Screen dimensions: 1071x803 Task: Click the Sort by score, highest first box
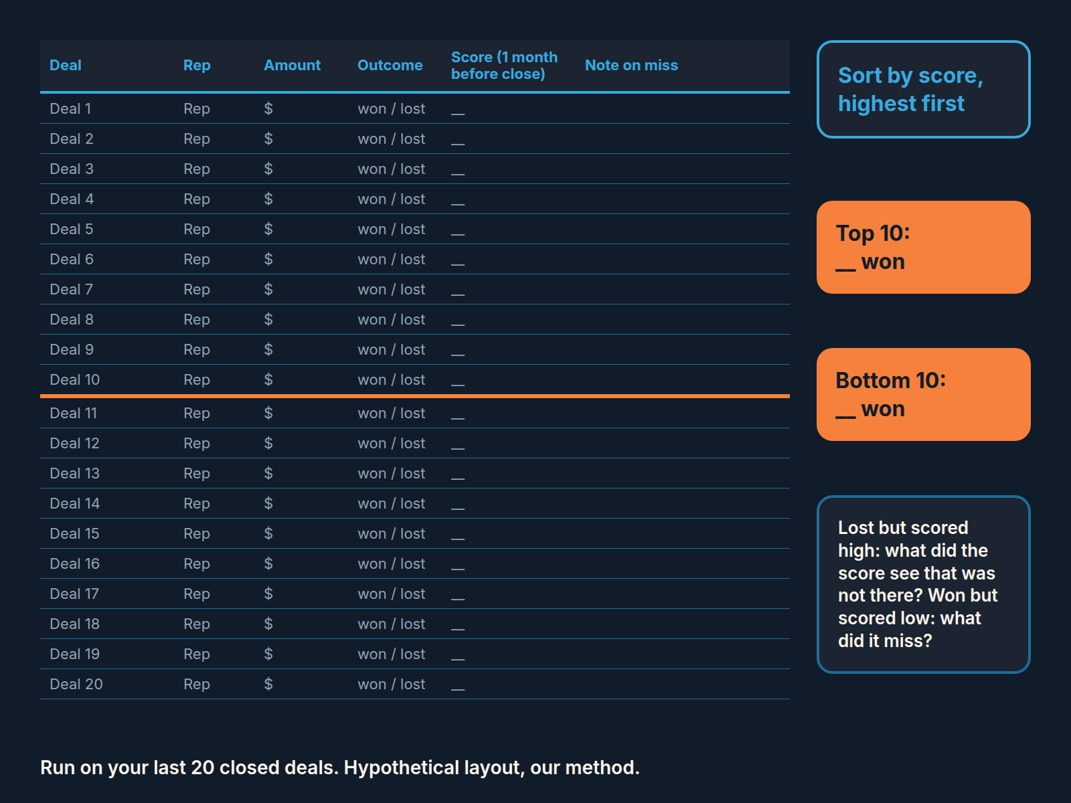tap(924, 90)
